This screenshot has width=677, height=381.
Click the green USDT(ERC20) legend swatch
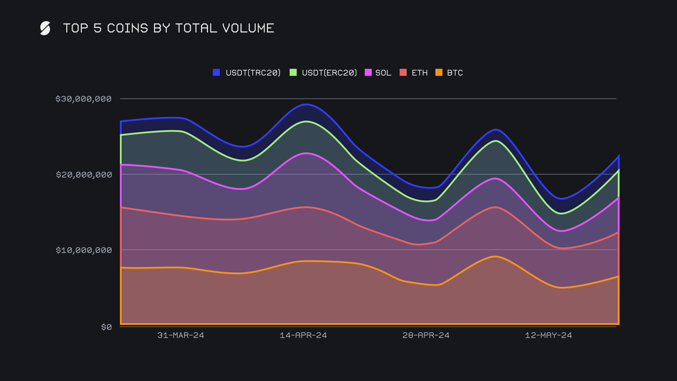click(x=293, y=72)
